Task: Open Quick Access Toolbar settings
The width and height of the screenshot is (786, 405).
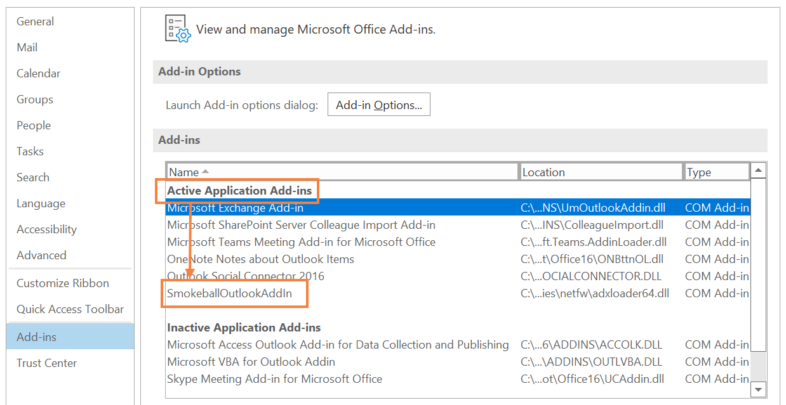Action: (70, 309)
